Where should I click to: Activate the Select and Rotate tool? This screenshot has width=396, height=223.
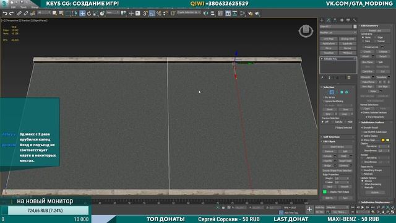click(x=89, y=13)
